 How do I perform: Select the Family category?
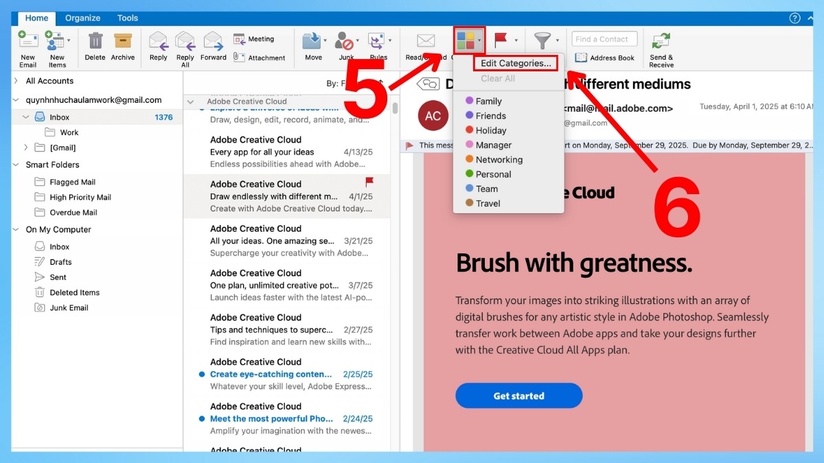[509, 101]
